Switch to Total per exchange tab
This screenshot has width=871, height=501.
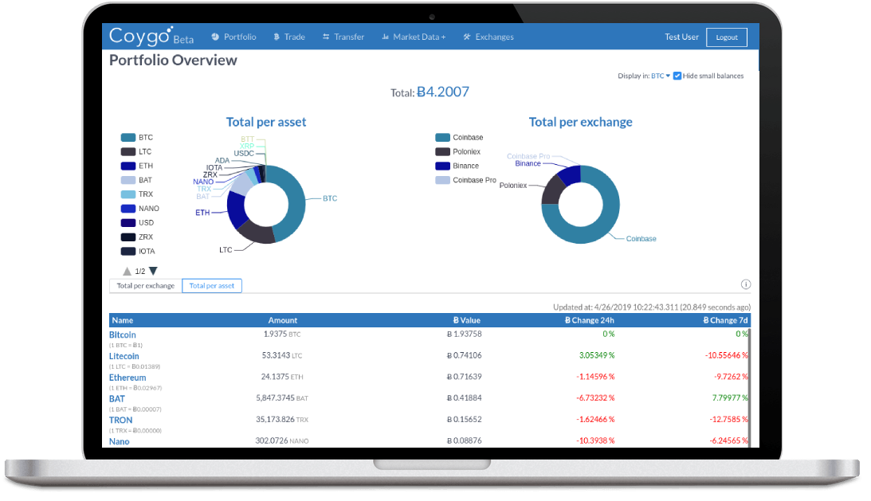[x=146, y=285]
